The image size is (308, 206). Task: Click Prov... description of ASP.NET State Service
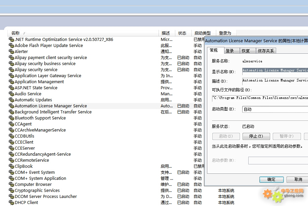tap(166, 88)
